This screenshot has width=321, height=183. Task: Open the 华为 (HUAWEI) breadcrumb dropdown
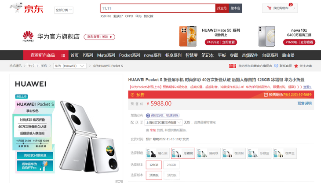[70, 66]
